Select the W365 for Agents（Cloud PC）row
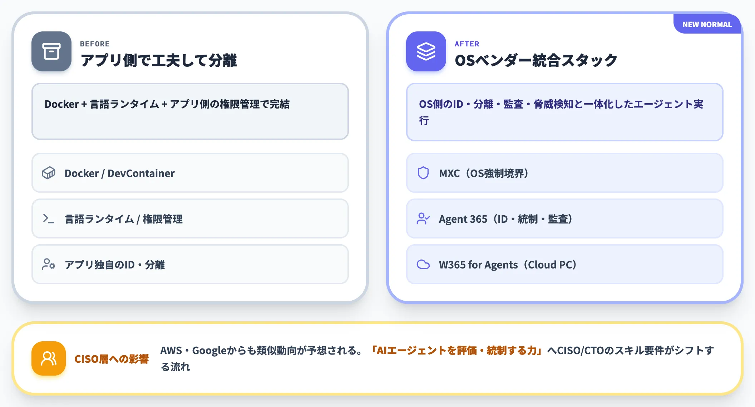Viewport: 755px width, 407px height. (565, 265)
